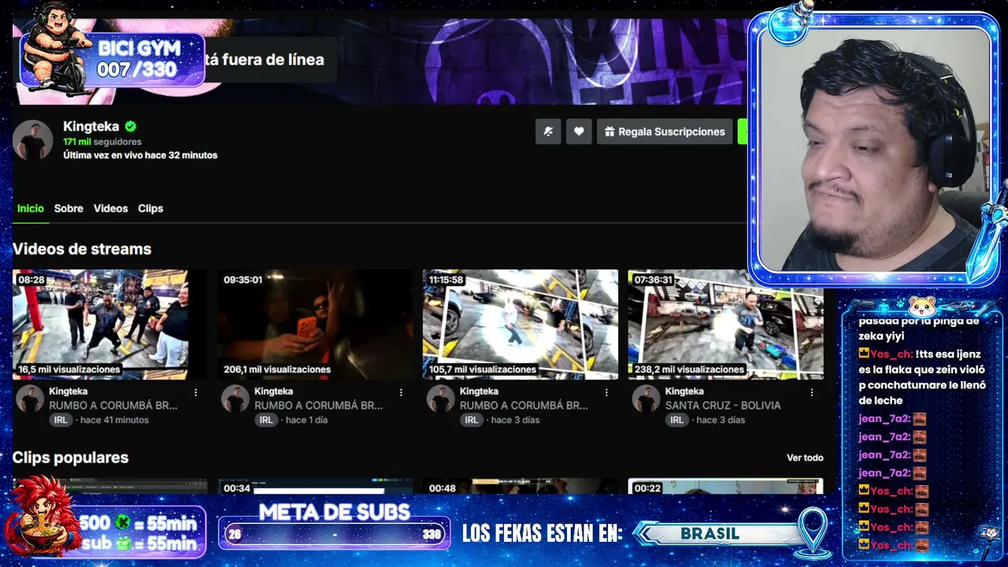Open the stream thumbnail with 11:15:58 duration
The height and width of the screenshot is (567, 1008).
(521, 324)
